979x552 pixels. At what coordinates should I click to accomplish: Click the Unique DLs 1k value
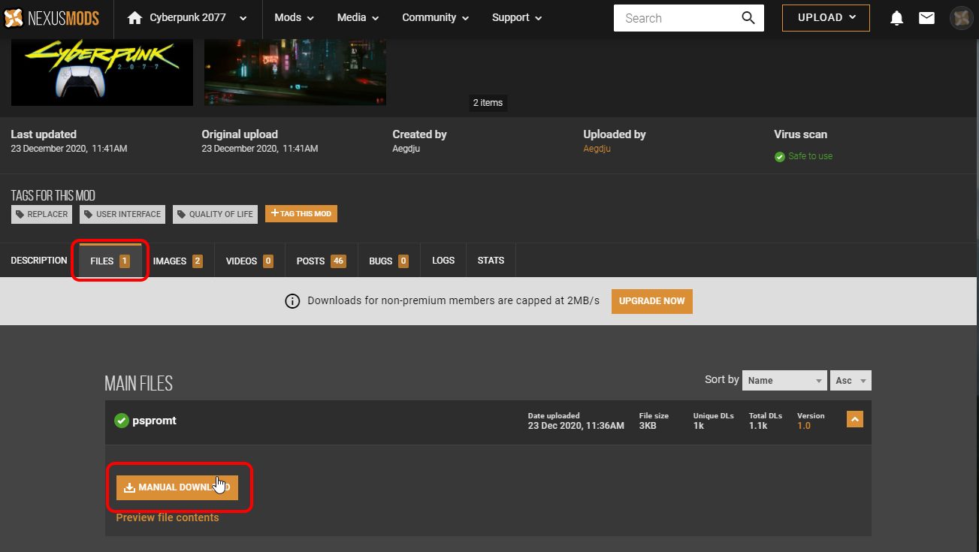(699, 426)
